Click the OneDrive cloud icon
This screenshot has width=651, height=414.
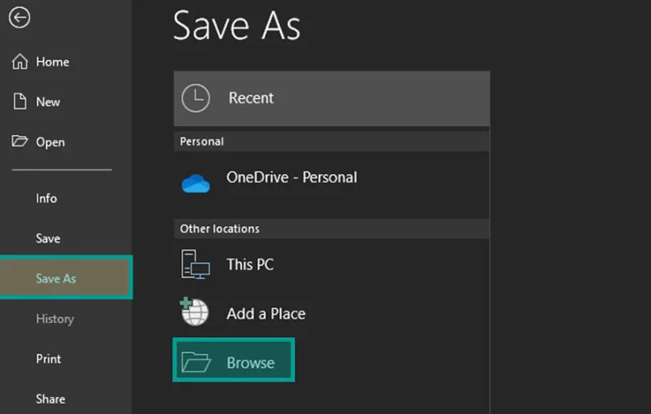point(195,183)
